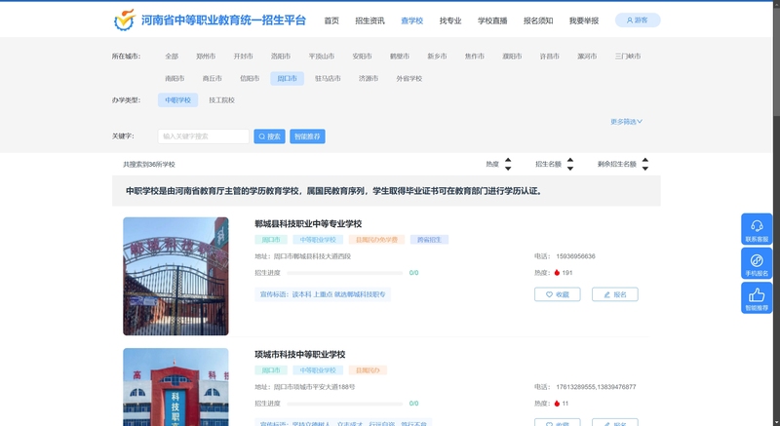Image resolution: width=780 pixels, height=426 pixels.
Task: Filter schools by 开封市
Action: coord(243,57)
